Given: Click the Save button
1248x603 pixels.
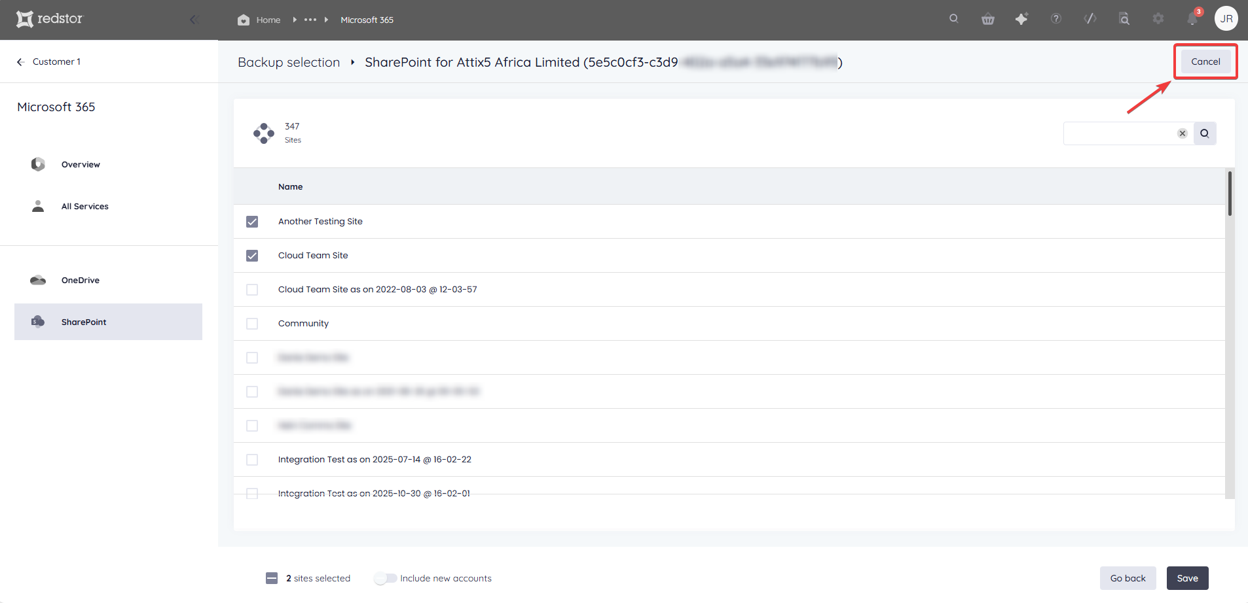Looking at the screenshot, I should tap(1187, 578).
